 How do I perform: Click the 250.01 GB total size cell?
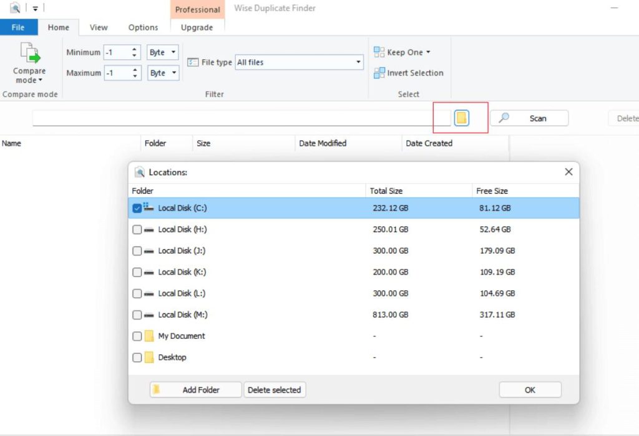(x=391, y=229)
